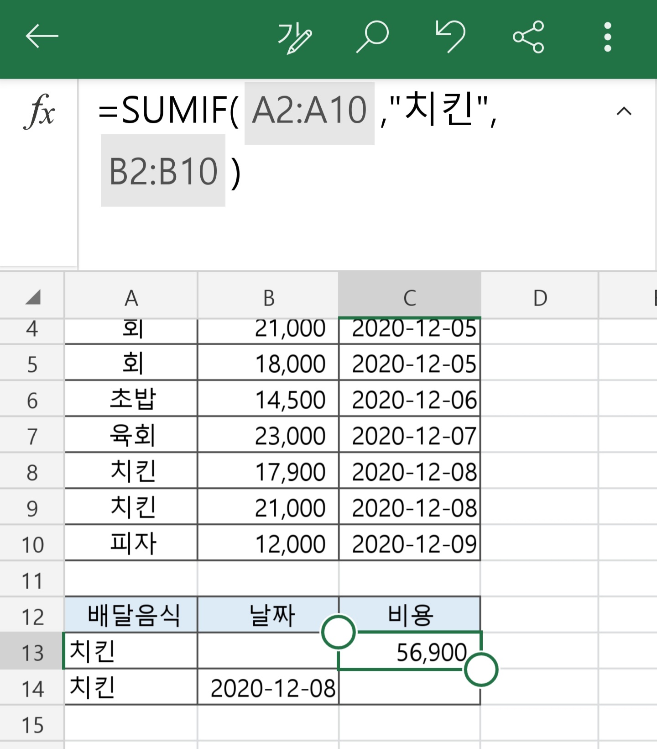Viewport: 657px width, 749px height.
Task: Click the 2020-12-08 cell in row 8
Action: [410, 471]
